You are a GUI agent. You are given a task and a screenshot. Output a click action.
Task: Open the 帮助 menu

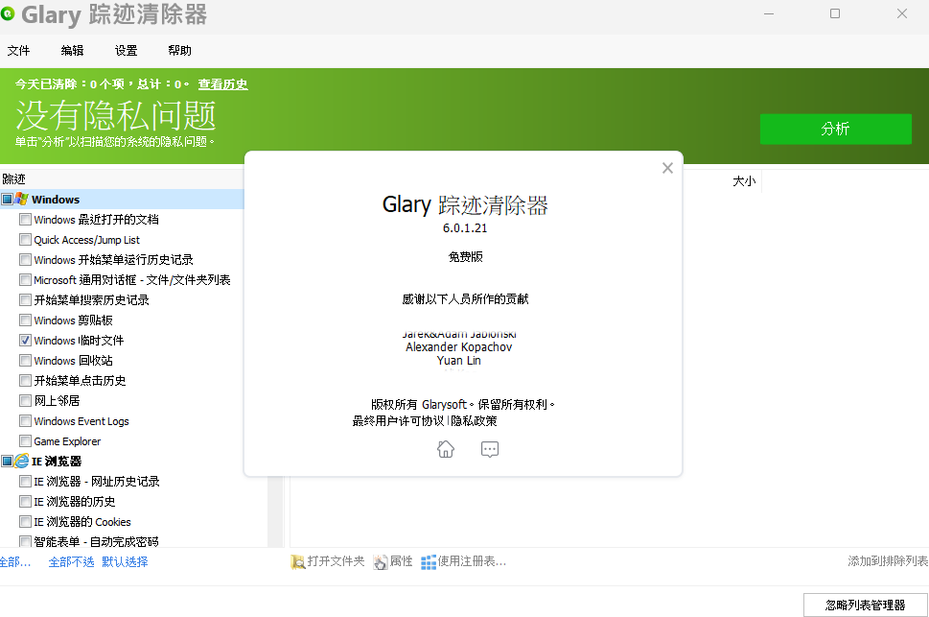pyautogui.click(x=179, y=51)
